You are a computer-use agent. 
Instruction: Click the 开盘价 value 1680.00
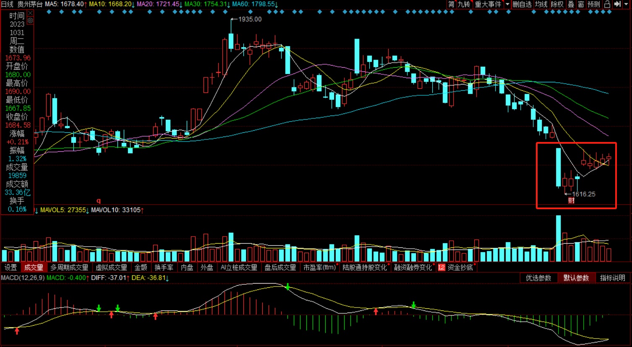18,75
